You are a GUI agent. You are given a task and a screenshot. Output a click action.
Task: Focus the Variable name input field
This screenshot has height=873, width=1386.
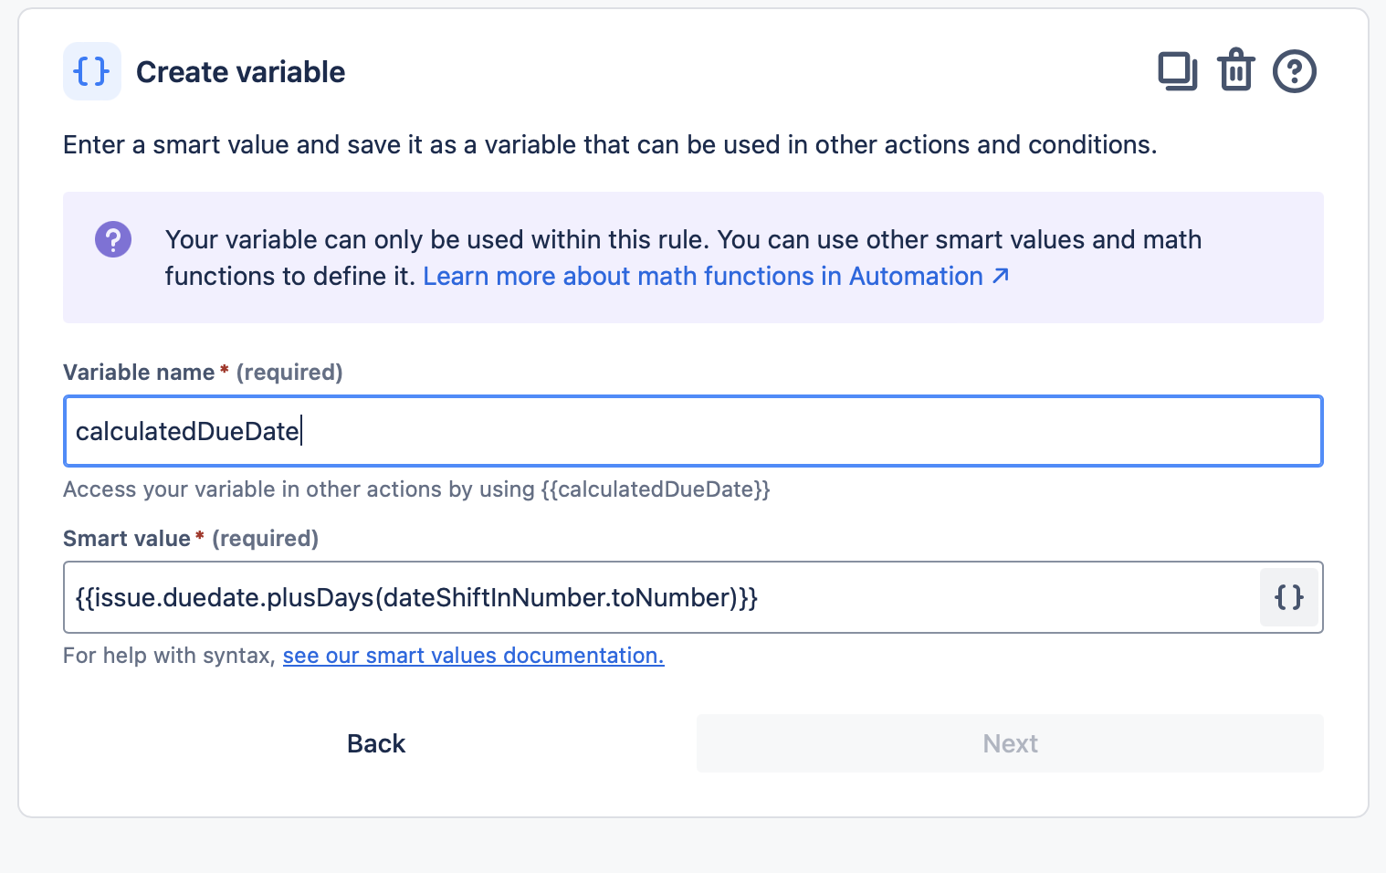tap(693, 431)
